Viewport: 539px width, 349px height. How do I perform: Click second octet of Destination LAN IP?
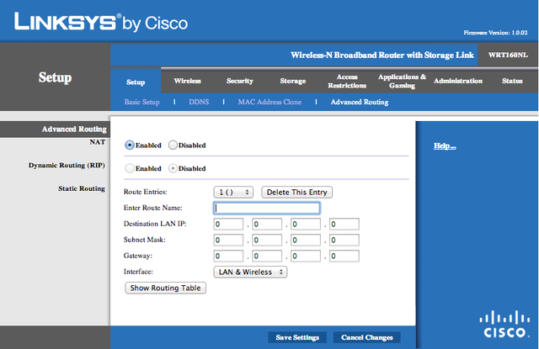[267, 224]
